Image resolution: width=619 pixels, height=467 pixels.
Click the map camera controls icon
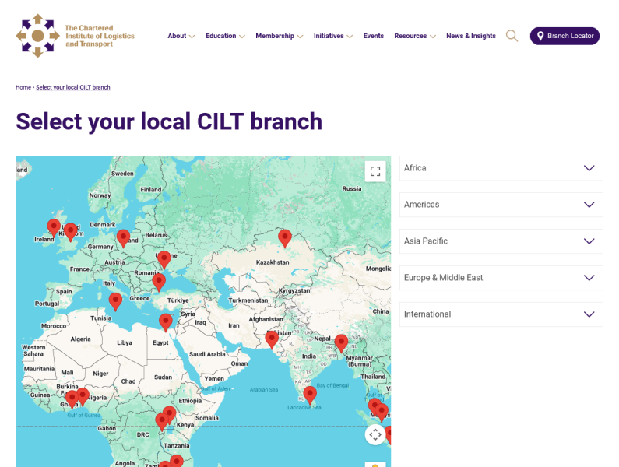pos(375,434)
